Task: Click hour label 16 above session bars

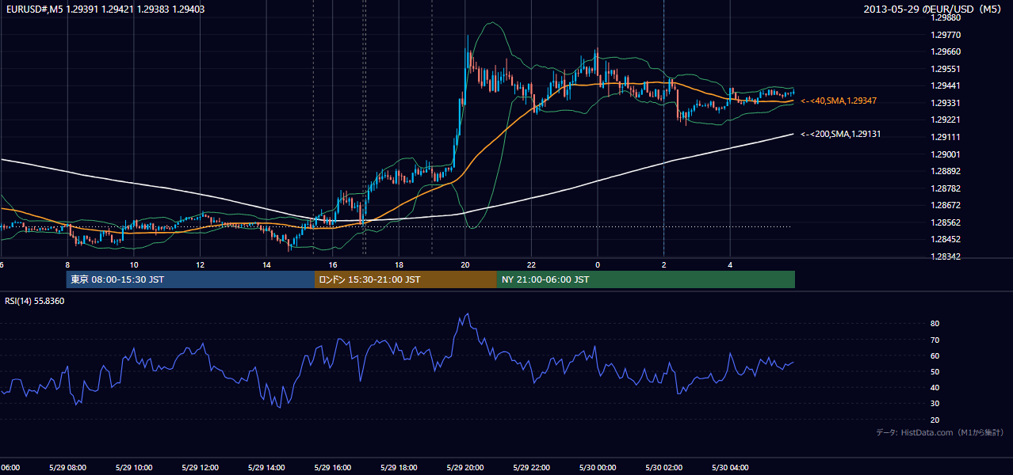Action: click(333, 264)
